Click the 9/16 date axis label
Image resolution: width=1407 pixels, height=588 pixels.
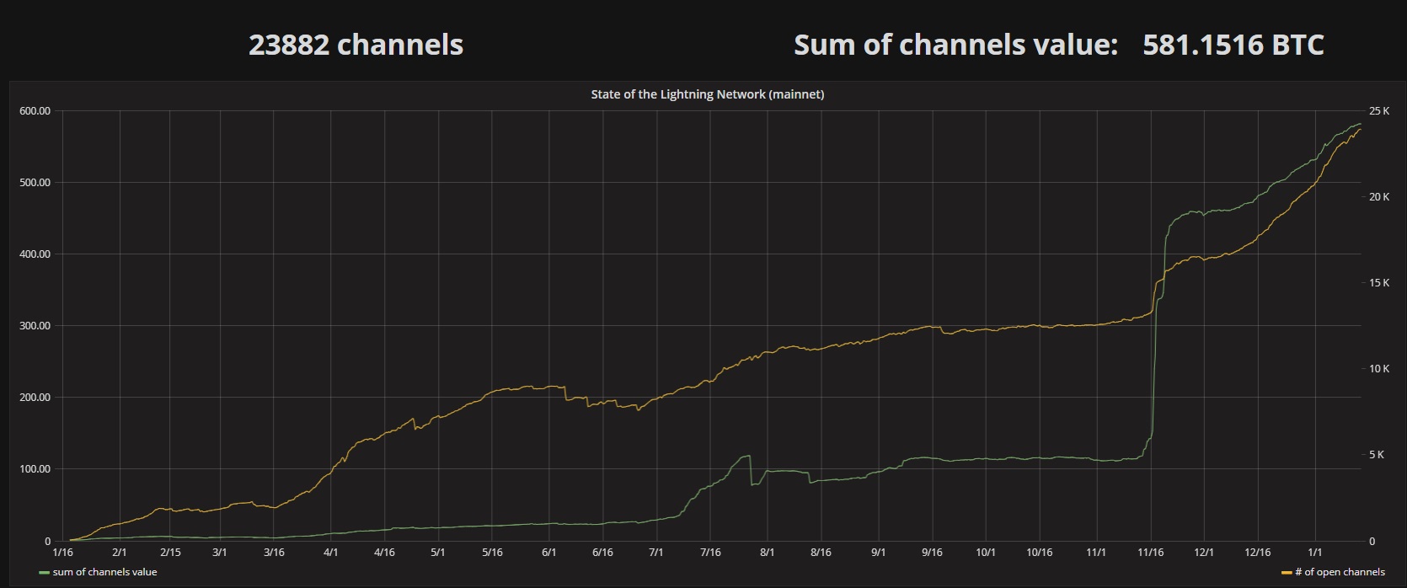coord(932,553)
